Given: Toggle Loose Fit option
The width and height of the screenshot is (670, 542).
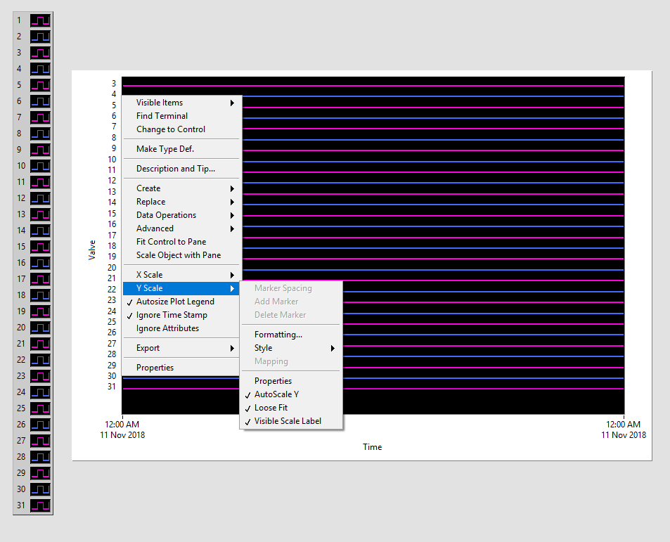Looking at the screenshot, I should 292,408.
